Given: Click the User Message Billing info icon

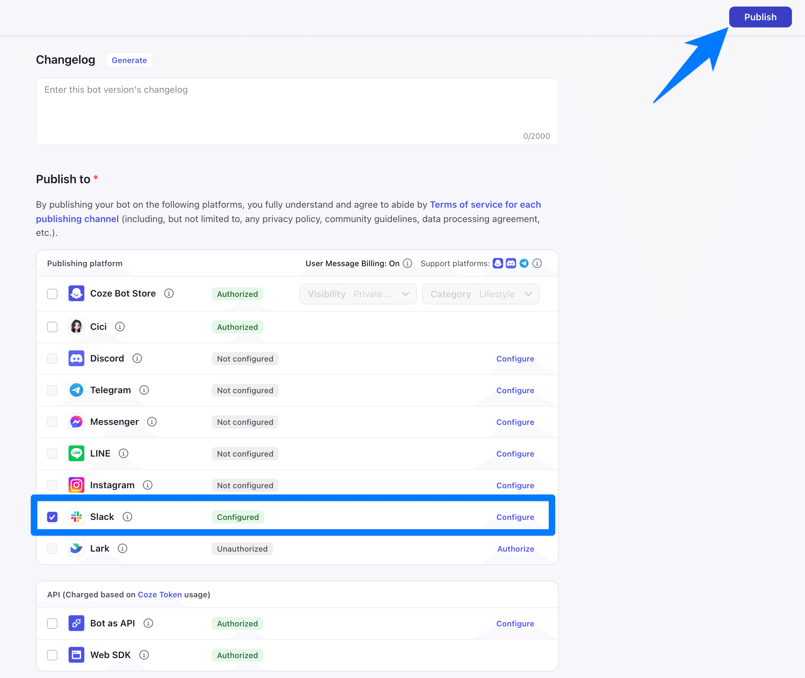Looking at the screenshot, I should (x=407, y=263).
